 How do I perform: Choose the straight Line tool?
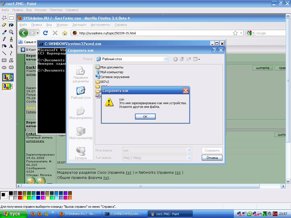[4, 53]
